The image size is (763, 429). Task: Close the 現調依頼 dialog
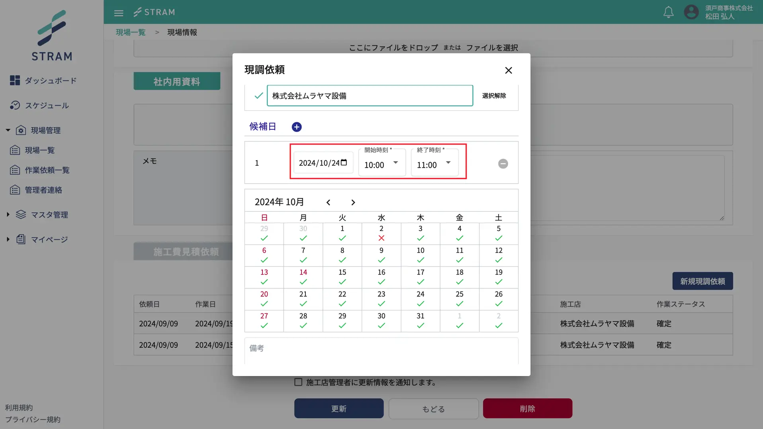[508, 71]
